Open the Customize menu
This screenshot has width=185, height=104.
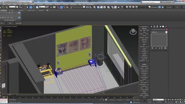point(65,4)
